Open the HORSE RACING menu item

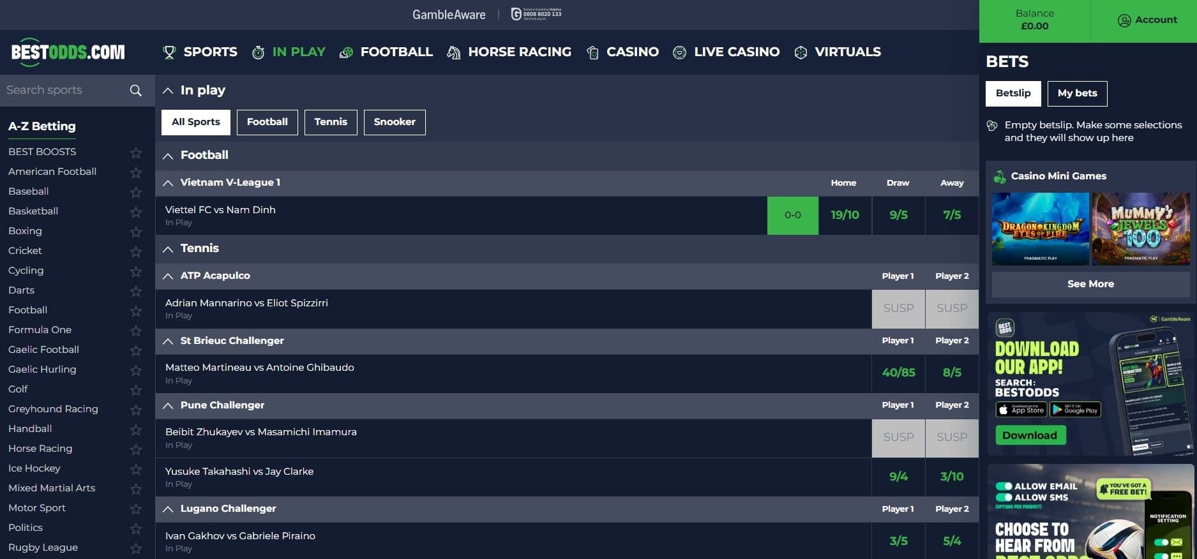[520, 52]
